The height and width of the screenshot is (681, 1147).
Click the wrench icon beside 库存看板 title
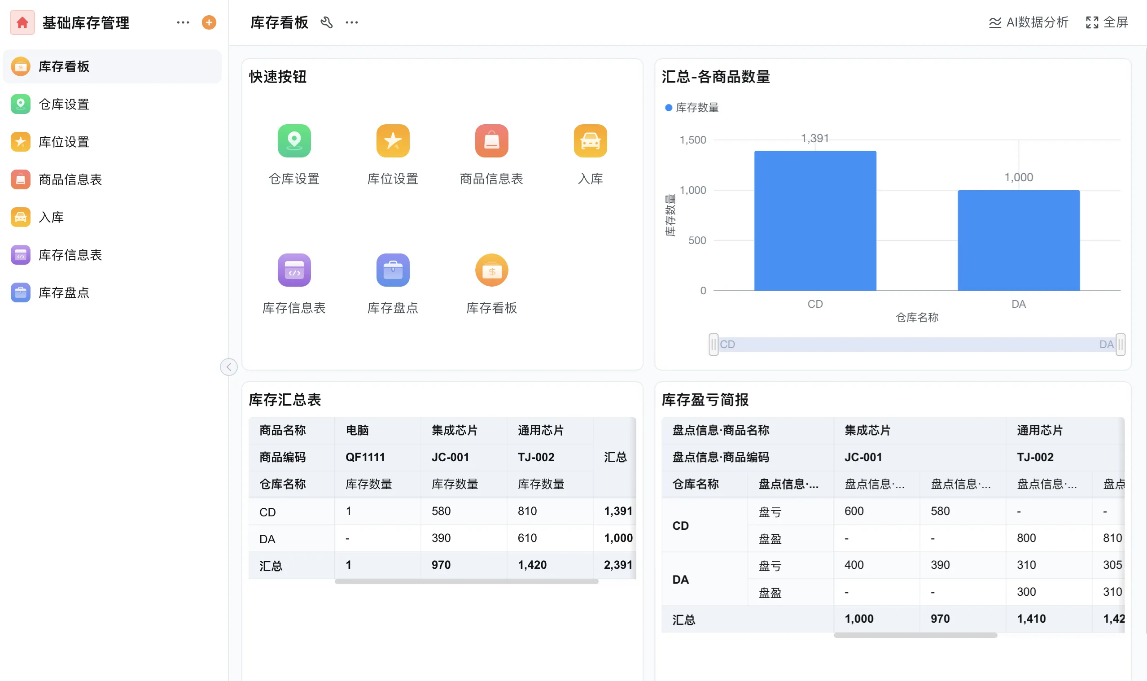point(327,22)
